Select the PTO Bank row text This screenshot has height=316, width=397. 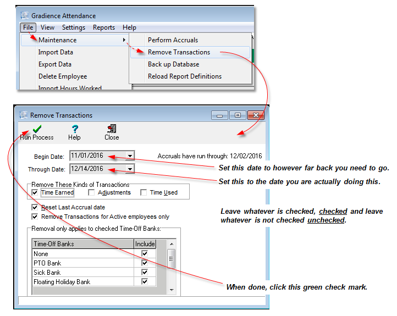tap(47, 263)
